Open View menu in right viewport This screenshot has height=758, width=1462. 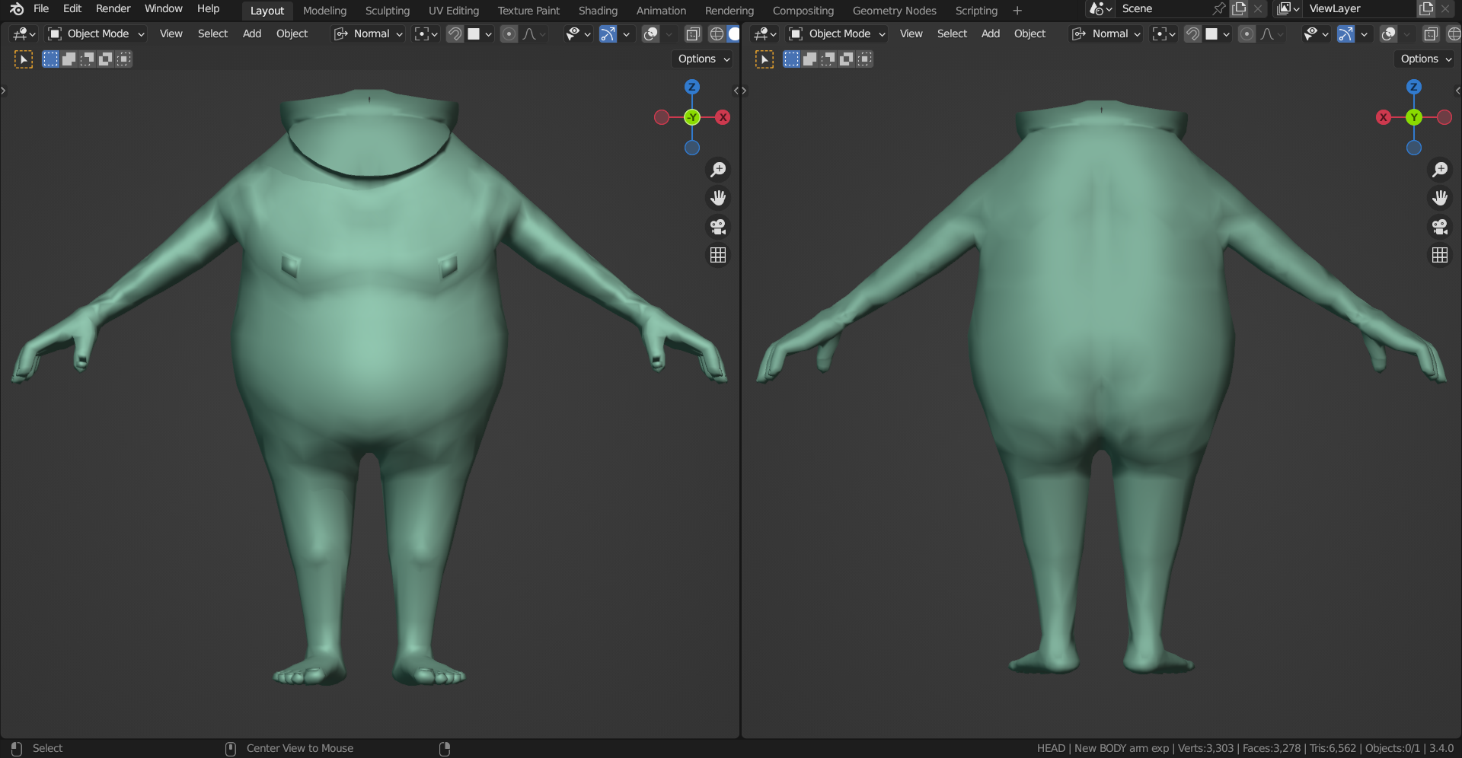pos(911,34)
